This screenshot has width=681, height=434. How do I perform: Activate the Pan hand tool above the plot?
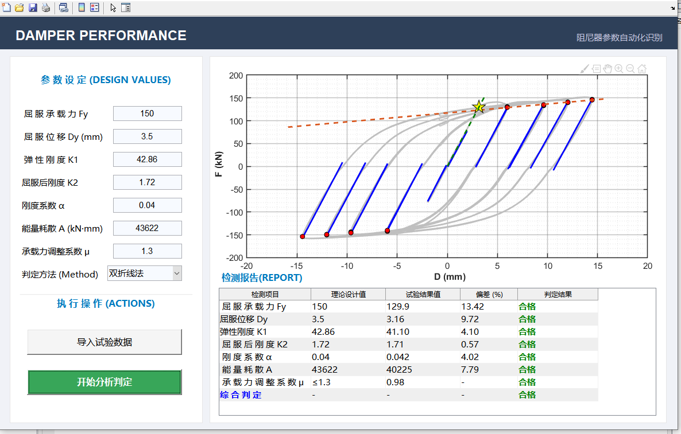(x=608, y=69)
